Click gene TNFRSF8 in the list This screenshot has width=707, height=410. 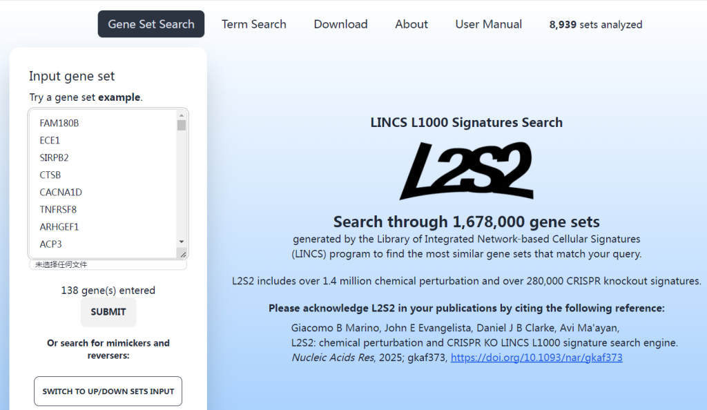pos(58,210)
